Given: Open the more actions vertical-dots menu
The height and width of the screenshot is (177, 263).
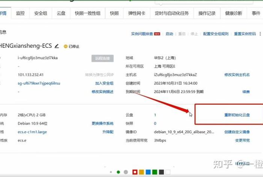Looking at the screenshot, I should (x=260, y=34).
